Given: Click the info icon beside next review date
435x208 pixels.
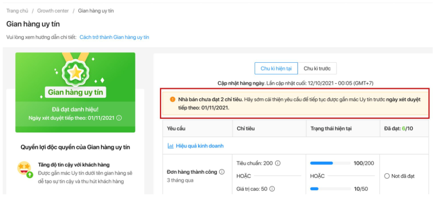Looking at the screenshot, I should click(119, 118).
